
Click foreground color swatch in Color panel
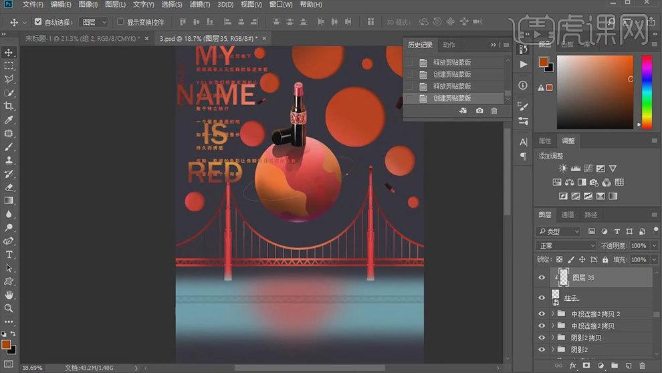click(544, 62)
